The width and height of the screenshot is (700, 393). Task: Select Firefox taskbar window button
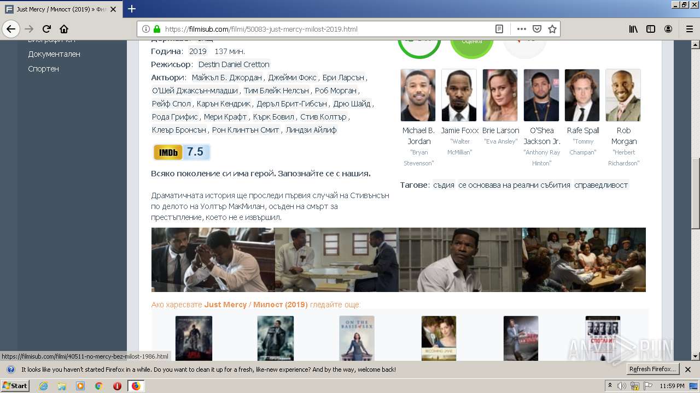136,386
